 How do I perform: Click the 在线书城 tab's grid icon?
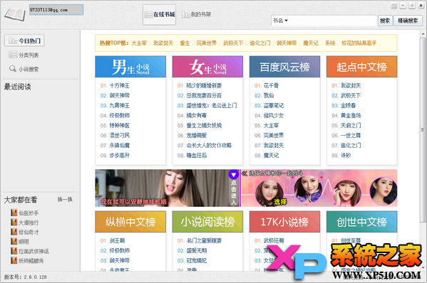[148, 14]
